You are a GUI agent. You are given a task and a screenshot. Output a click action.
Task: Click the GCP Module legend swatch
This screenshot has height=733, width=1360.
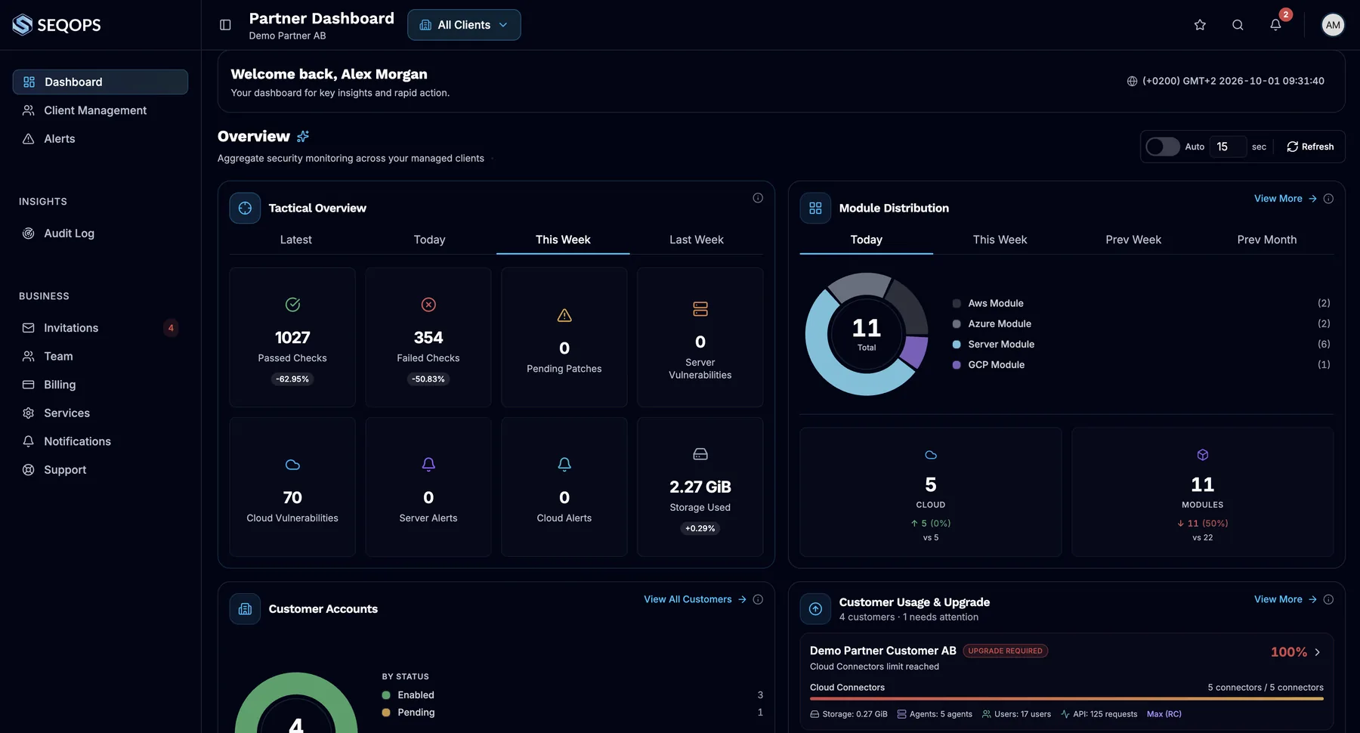pyautogui.click(x=957, y=365)
